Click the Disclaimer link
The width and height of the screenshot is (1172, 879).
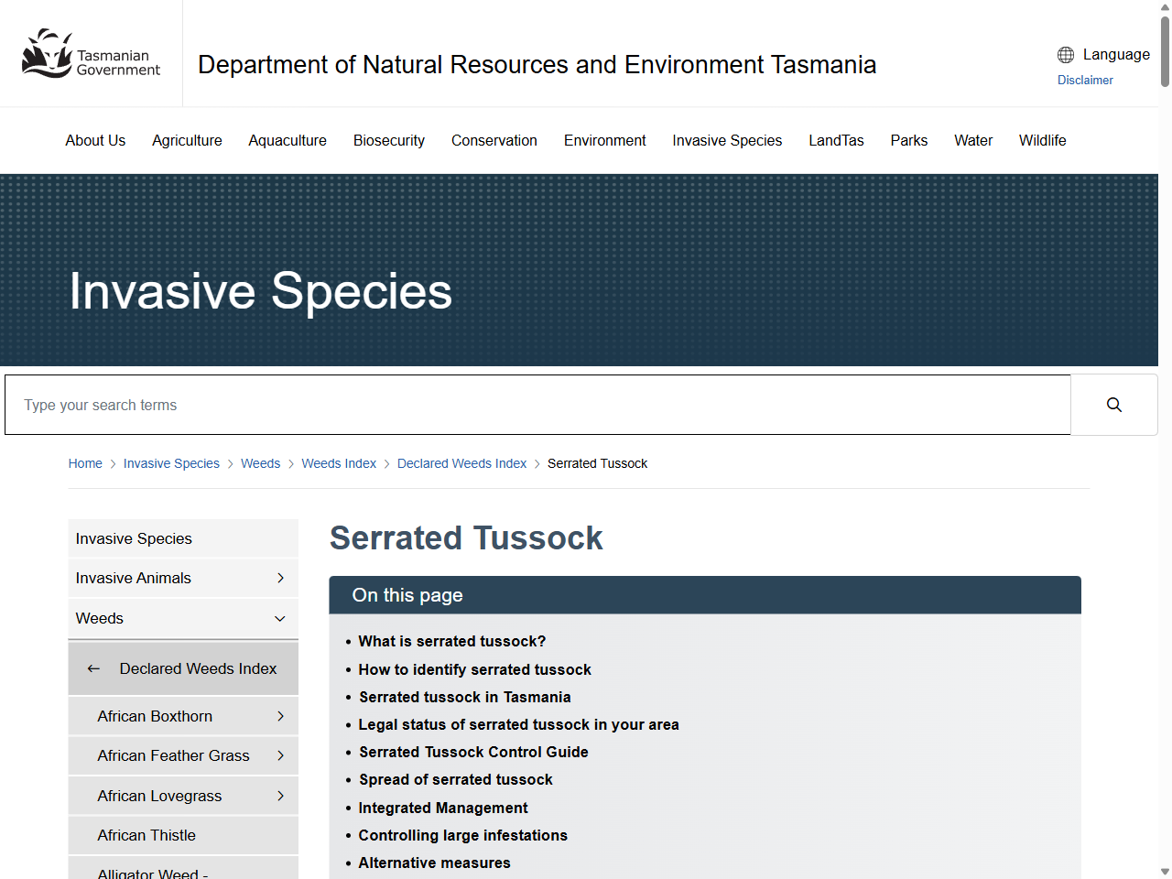tap(1085, 81)
